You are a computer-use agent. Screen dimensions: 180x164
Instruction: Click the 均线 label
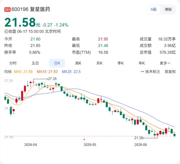point(8,72)
